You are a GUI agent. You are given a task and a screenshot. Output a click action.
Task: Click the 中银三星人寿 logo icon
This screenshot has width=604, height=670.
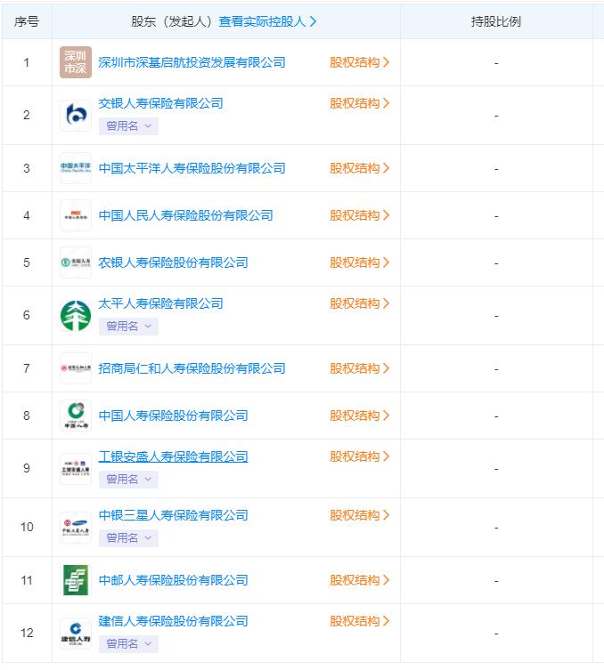pyautogui.click(x=76, y=528)
